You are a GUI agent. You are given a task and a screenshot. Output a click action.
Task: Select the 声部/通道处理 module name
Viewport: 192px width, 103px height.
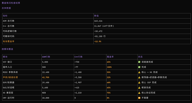coord(10,78)
